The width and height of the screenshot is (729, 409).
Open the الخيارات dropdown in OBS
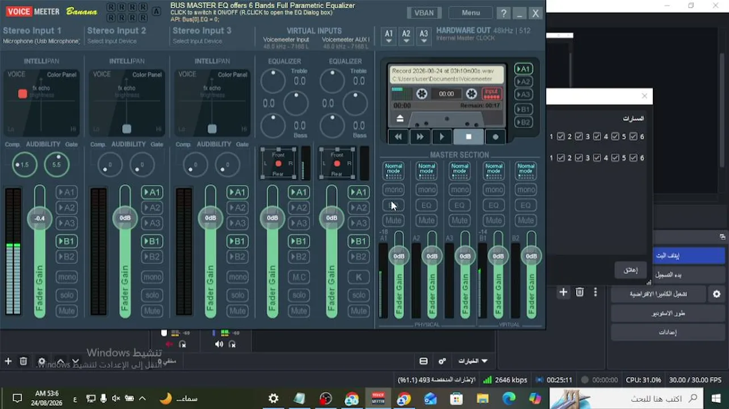click(473, 361)
